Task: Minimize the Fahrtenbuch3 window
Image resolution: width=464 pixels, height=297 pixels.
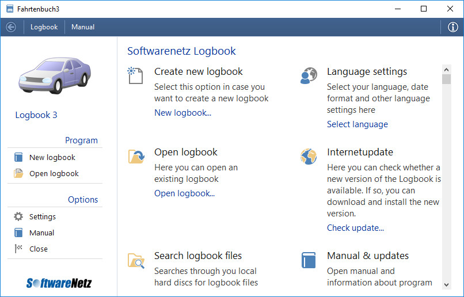Action: (398, 9)
